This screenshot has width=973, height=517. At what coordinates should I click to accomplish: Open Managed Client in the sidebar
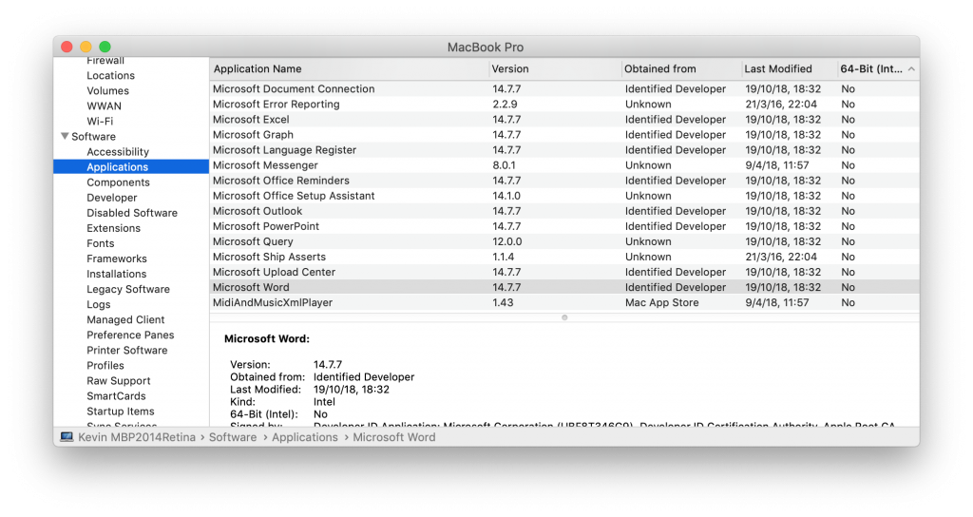click(126, 319)
